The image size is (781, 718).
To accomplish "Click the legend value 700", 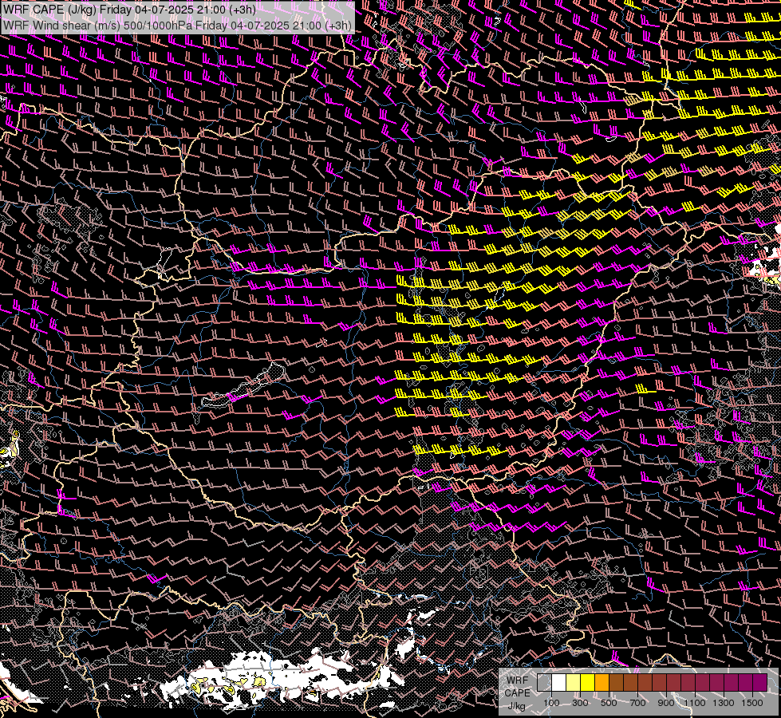I will (637, 703).
